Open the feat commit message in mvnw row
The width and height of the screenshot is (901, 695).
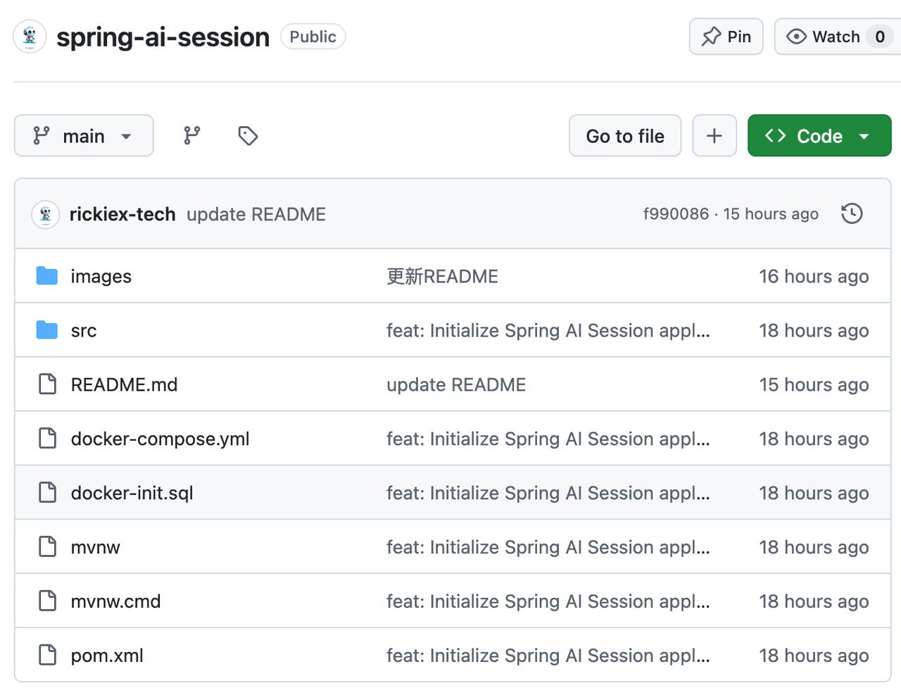click(x=548, y=547)
